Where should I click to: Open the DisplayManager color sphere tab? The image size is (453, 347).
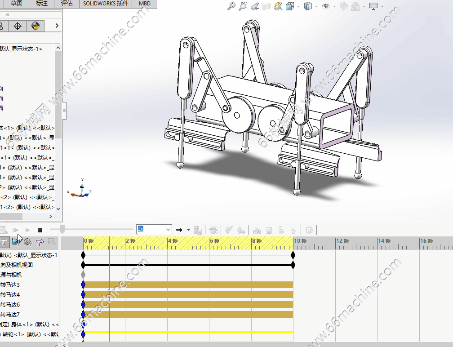coord(35,26)
